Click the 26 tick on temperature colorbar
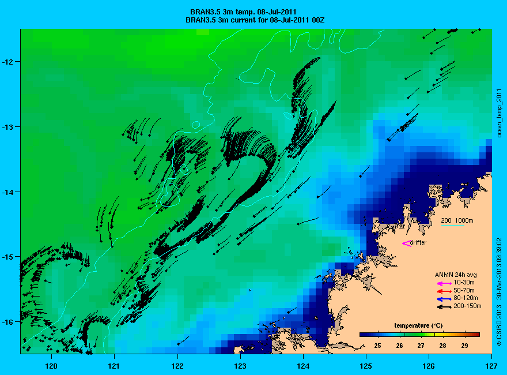 tap(399, 346)
